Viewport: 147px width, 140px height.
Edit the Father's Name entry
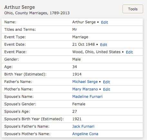point(106,82)
